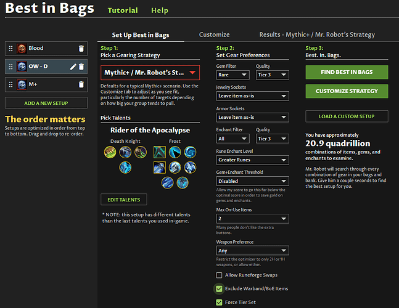Select first Death Knight talent icon with teeth
399x308 pixels.
point(110,152)
